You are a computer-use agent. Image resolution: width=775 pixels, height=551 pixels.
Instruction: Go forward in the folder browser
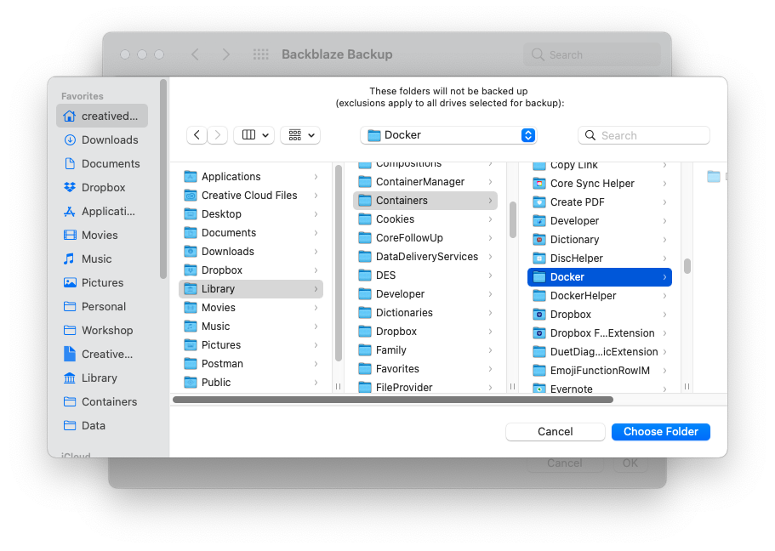[218, 135]
